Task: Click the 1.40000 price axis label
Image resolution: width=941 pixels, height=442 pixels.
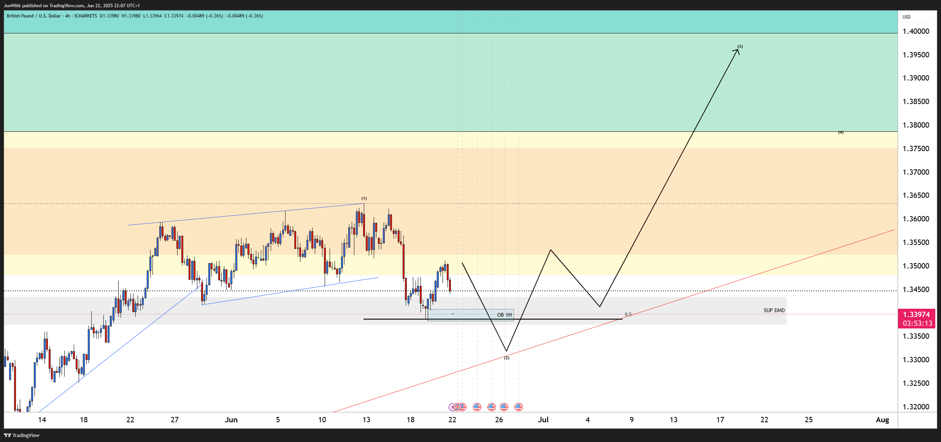Action: pos(916,32)
